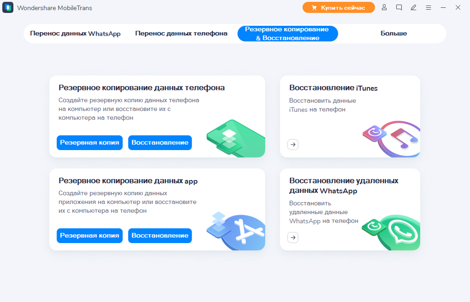Select Резервное копирование & Восстановление tab

[288, 34]
